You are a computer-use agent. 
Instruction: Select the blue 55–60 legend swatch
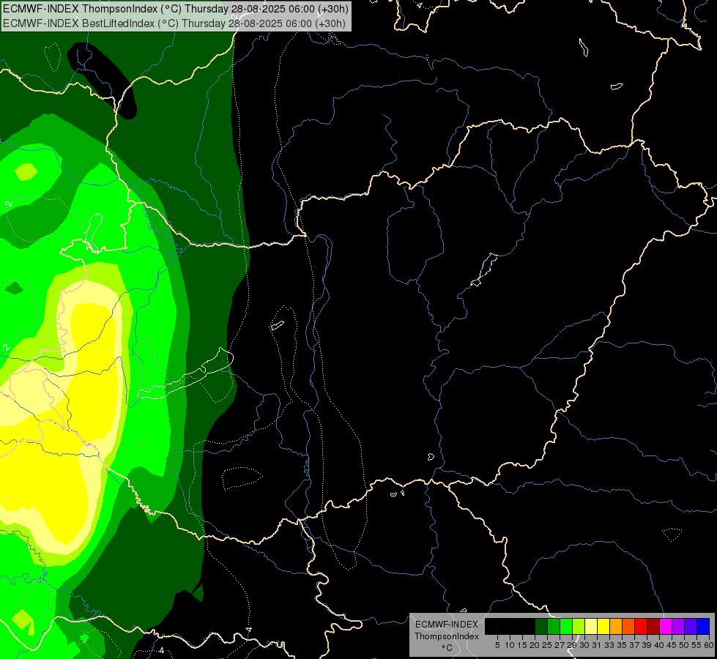coord(703,626)
